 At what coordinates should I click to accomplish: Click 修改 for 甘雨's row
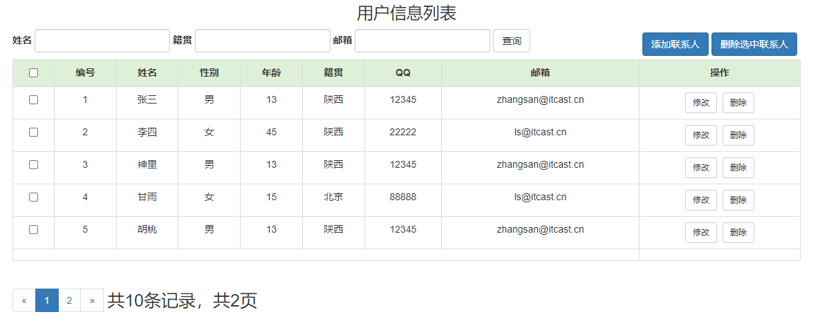coord(701,200)
